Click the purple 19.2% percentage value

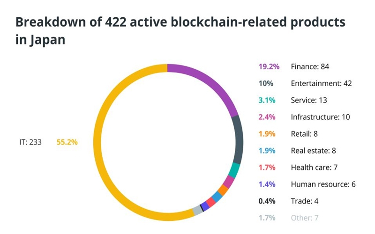tap(269, 66)
